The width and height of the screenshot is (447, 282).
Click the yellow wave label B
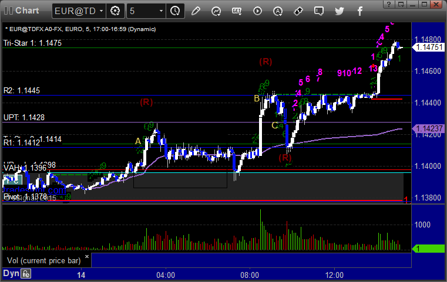tap(257, 98)
